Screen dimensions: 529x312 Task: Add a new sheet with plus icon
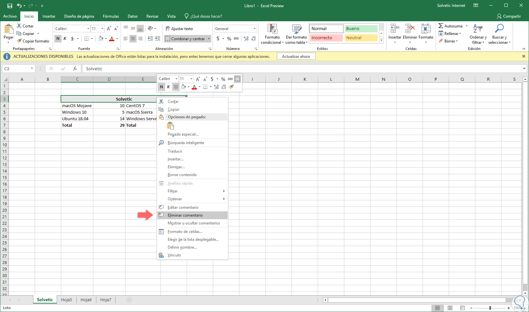click(x=129, y=300)
